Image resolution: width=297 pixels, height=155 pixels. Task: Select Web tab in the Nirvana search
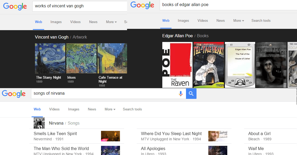click(x=37, y=109)
